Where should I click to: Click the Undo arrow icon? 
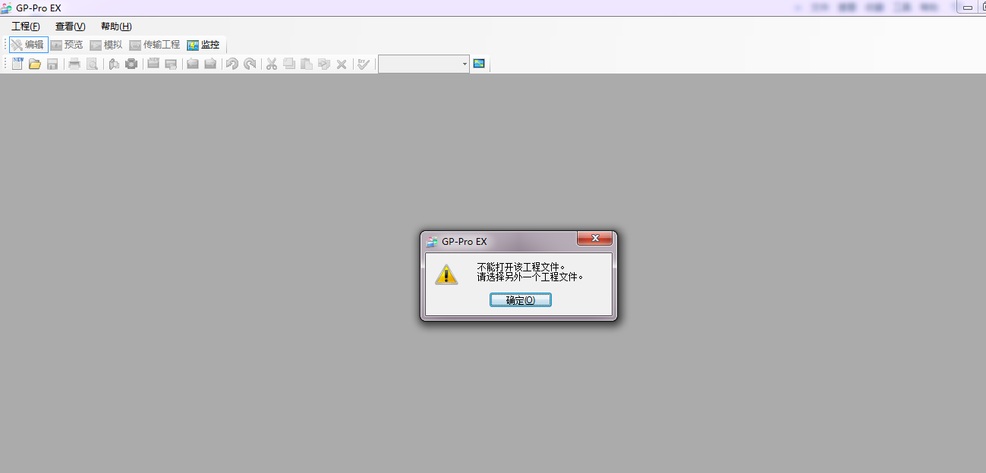[232, 64]
